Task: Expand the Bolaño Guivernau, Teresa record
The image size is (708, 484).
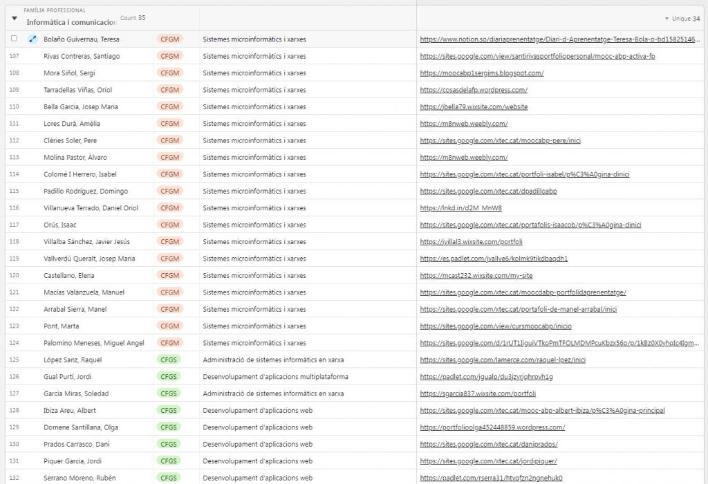Action: pyautogui.click(x=32, y=39)
